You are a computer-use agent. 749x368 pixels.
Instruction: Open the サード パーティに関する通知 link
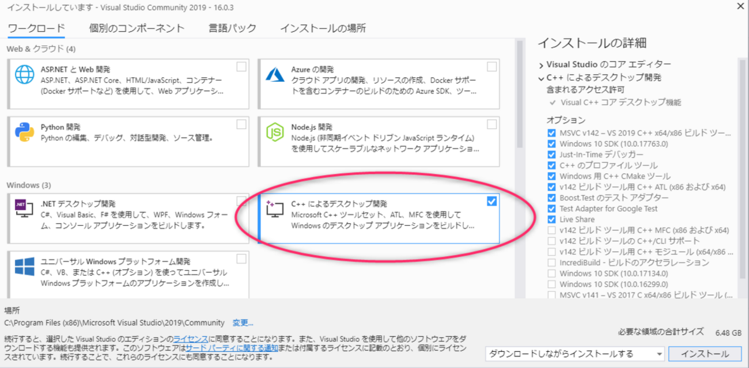pos(232,348)
